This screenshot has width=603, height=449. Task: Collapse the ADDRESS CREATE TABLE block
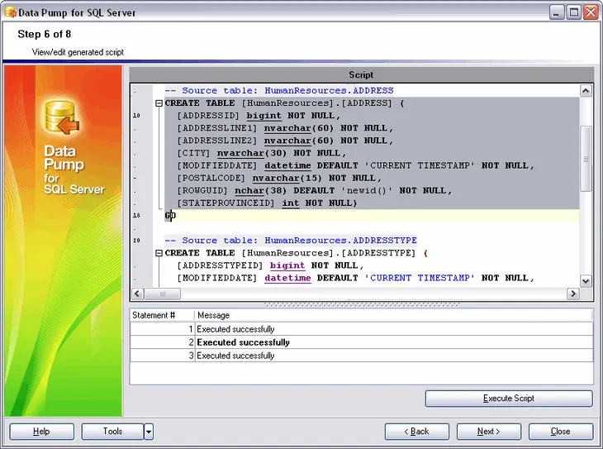click(158, 103)
